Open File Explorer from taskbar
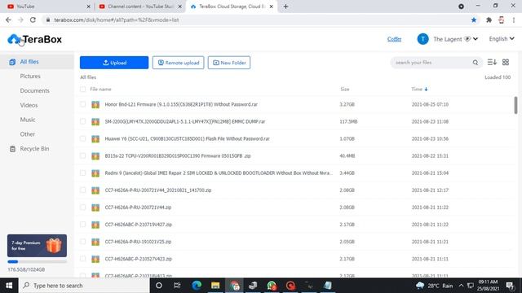Image resolution: width=522 pixels, height=293 pixels. tap(215, 286)
